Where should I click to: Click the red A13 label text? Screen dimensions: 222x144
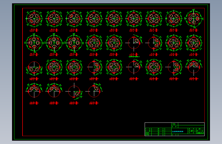[194, 30]
